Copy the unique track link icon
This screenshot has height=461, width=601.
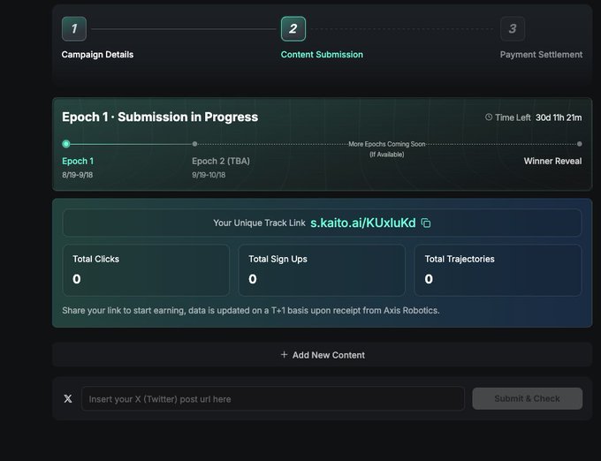pyautogui.click(x=426, y=223)
